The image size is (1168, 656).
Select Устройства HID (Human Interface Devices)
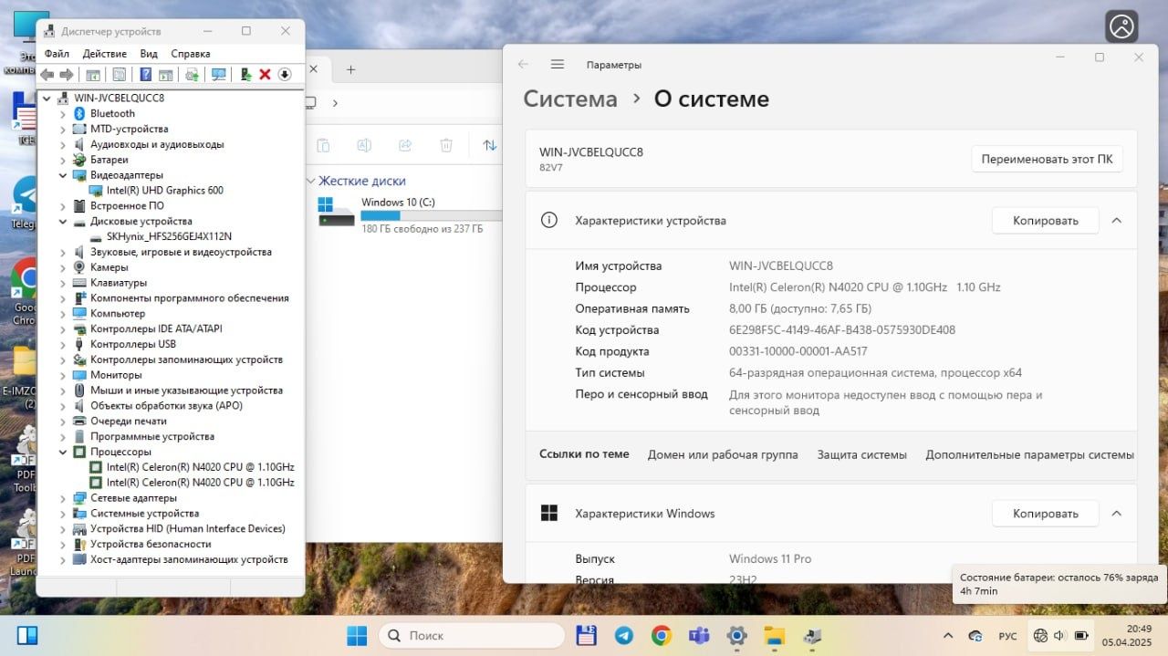187,529
